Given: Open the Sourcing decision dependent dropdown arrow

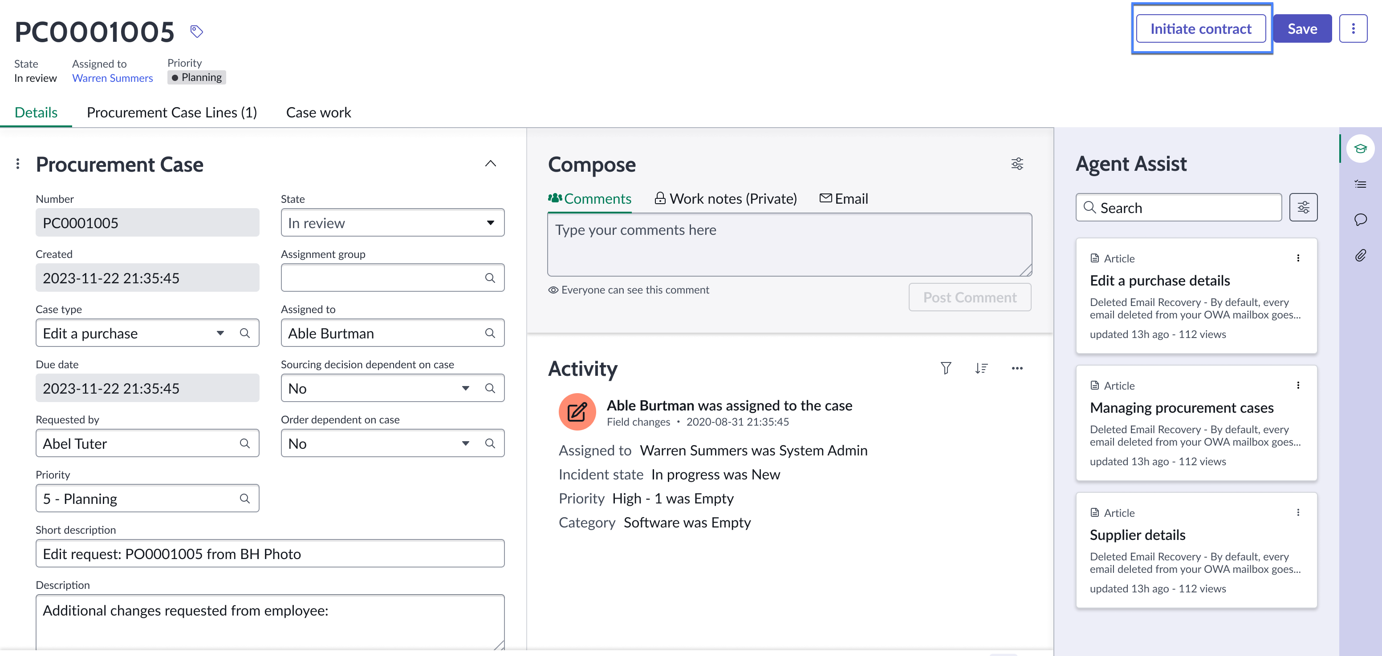Looking at the screenshot, I should tap(465, 388).
